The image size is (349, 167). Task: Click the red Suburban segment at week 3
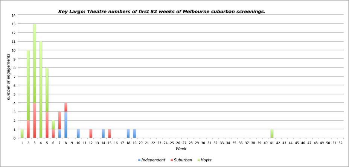point(35,120)
